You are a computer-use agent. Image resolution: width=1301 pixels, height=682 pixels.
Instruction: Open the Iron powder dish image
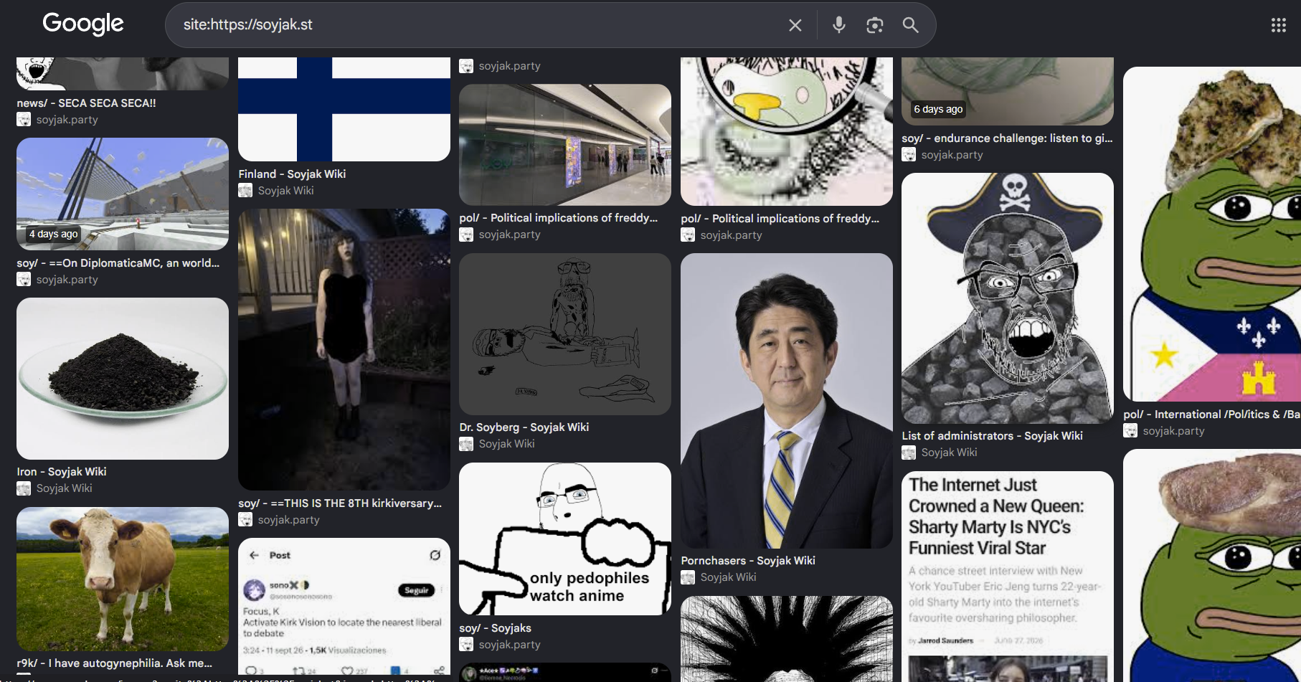click(123, 379)
